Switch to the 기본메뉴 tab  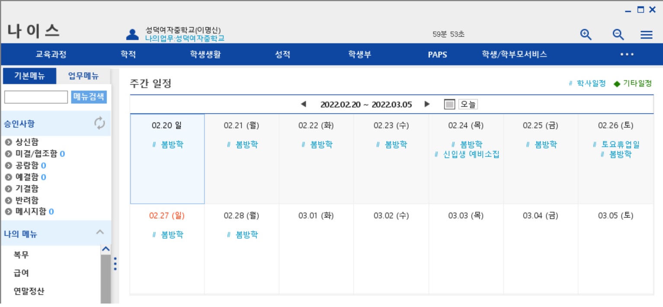click(29, 77)
